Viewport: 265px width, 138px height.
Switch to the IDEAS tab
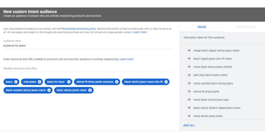coord(202,27)
